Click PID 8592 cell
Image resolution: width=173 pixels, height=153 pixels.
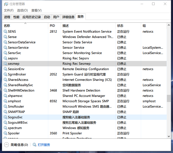pyautogui.click(x=53, y=101)
